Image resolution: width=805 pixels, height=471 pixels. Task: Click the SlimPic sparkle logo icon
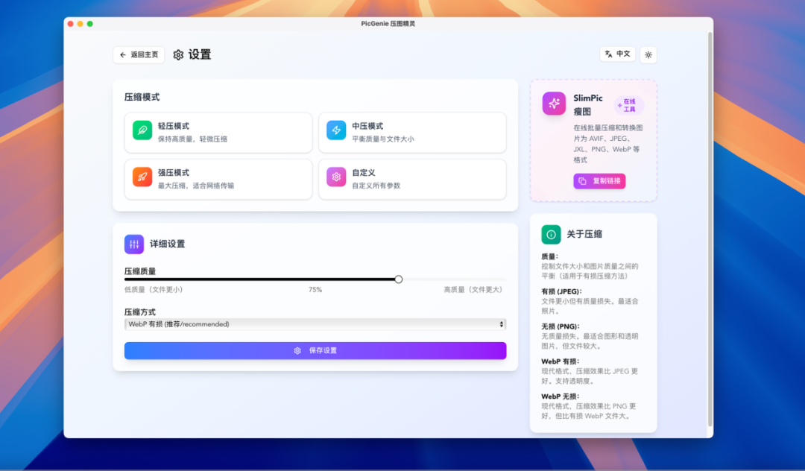tap(554, 103)
